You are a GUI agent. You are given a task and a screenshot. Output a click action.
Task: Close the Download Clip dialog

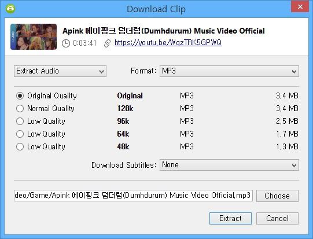click(x=300, y=6)
